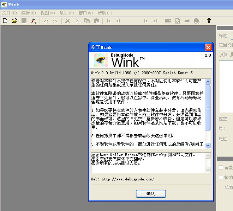Viewport: 233px width, 211px height.
Task: Click the '2.0' version label in dialog header
Action: click(x=208, y=55)
